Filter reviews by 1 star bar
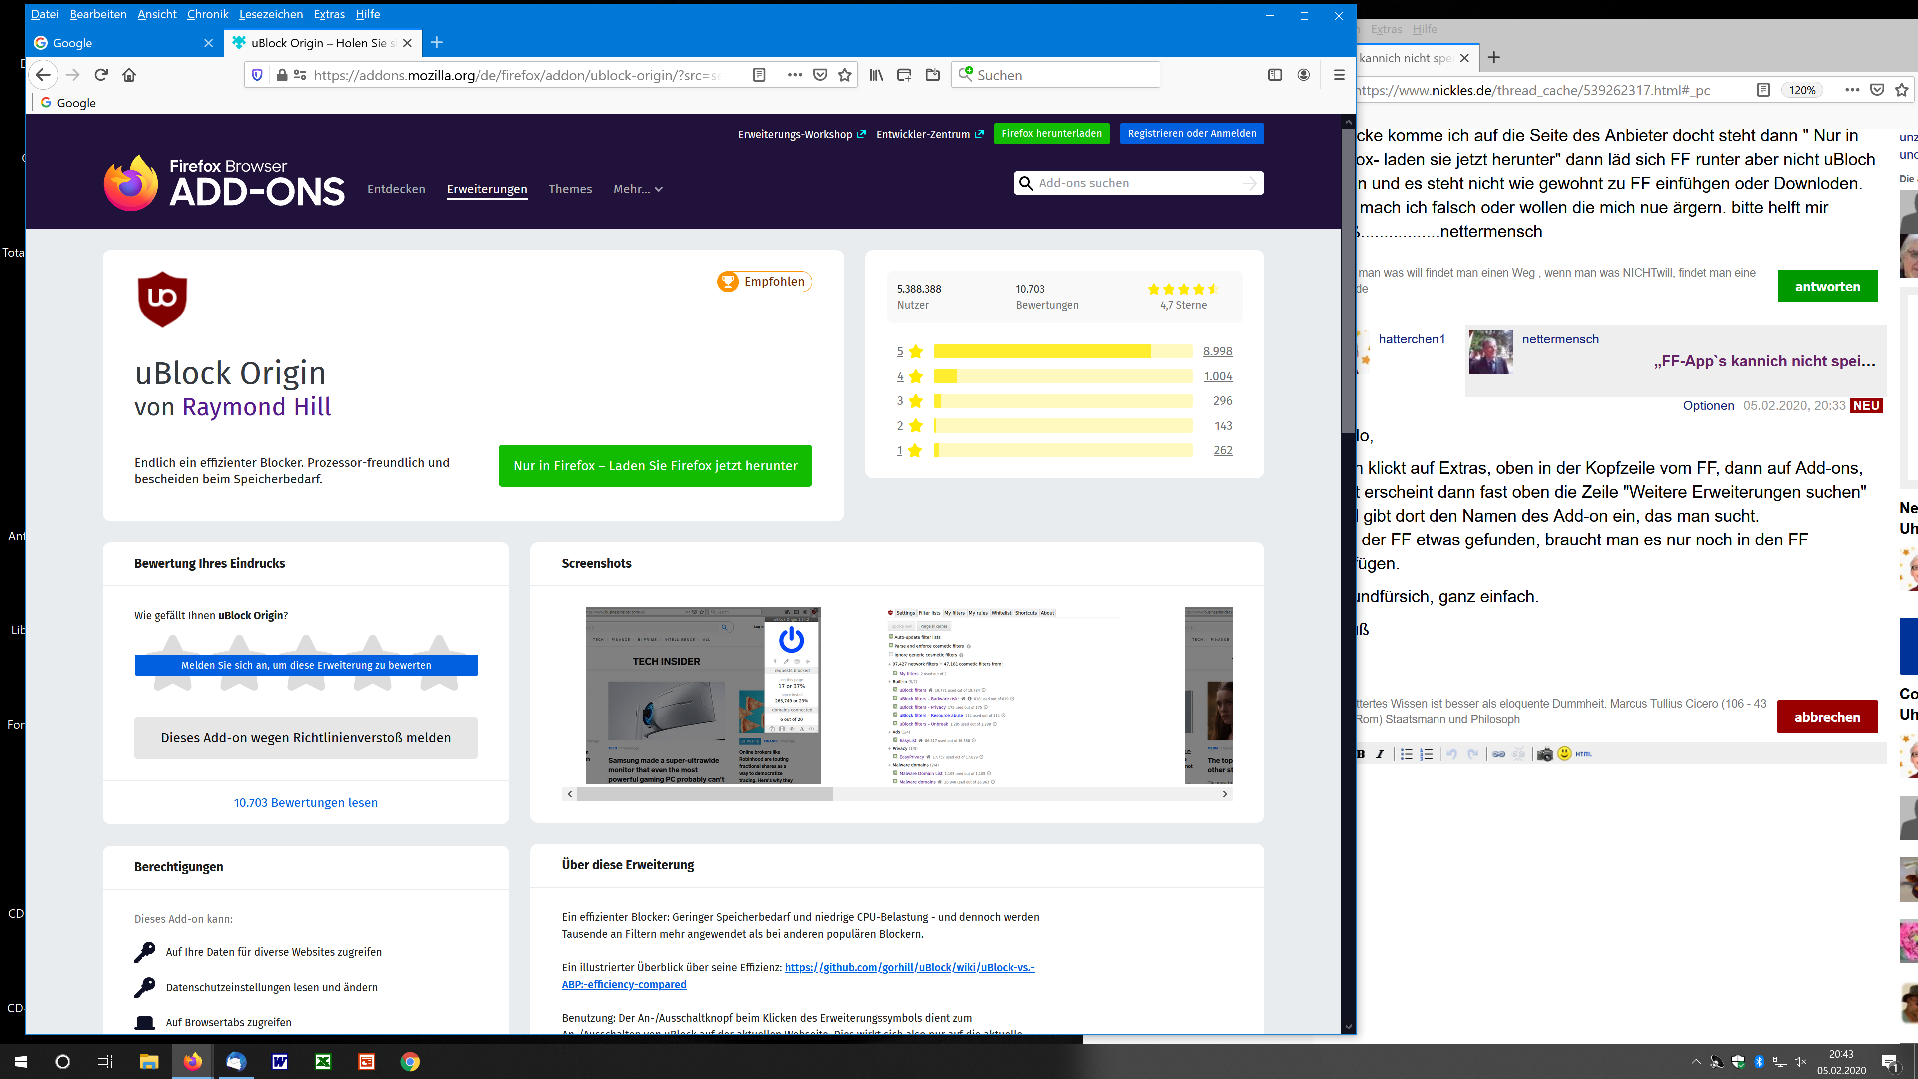Viewport: 1918px width, 1079px height. [x=1063, y=450]
